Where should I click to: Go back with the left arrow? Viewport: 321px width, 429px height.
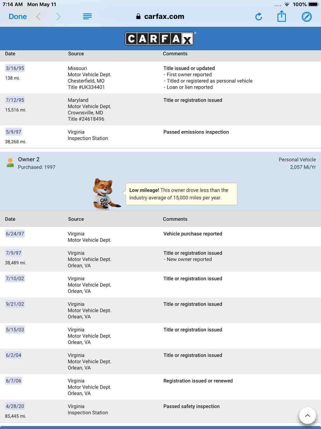point(39,17)
